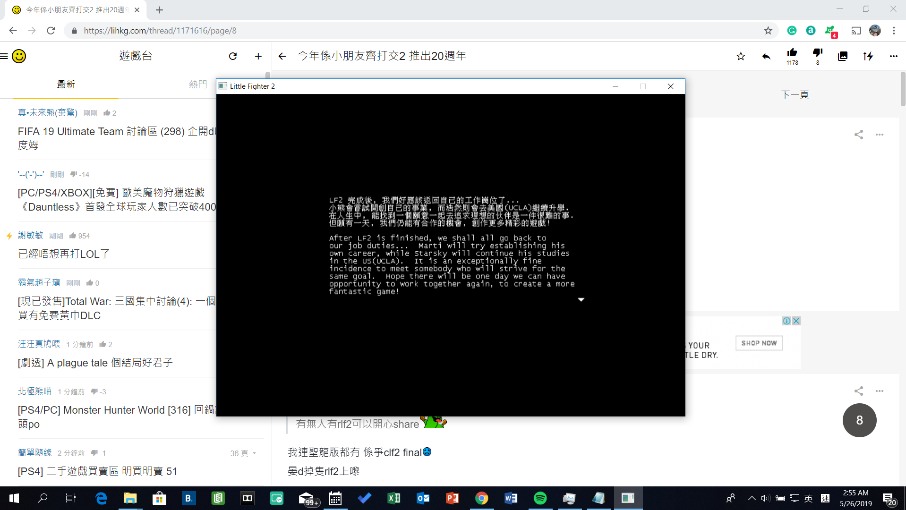Open the 36 頁 page dropdown

[243, 453]
